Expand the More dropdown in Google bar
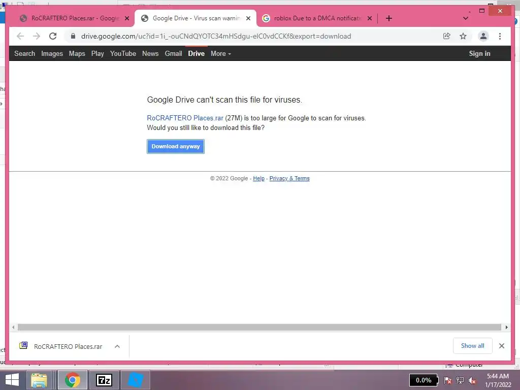The width and height of the screenshot is (520, 390). pyautogui.click(x=221, y=53)
